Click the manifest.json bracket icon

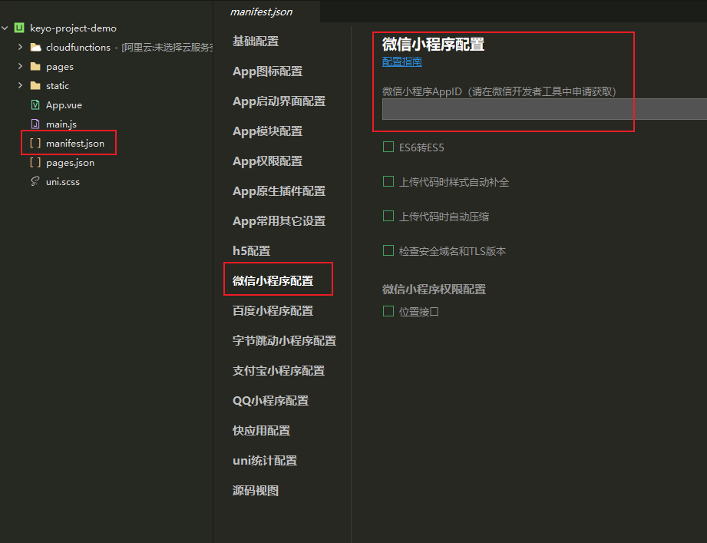35,144
